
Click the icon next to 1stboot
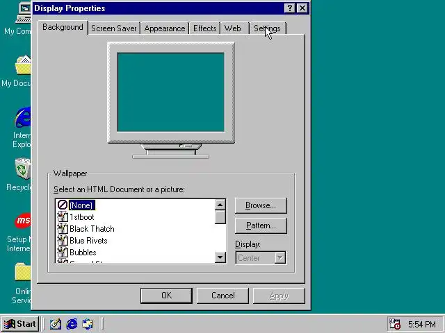click(63, 217)
